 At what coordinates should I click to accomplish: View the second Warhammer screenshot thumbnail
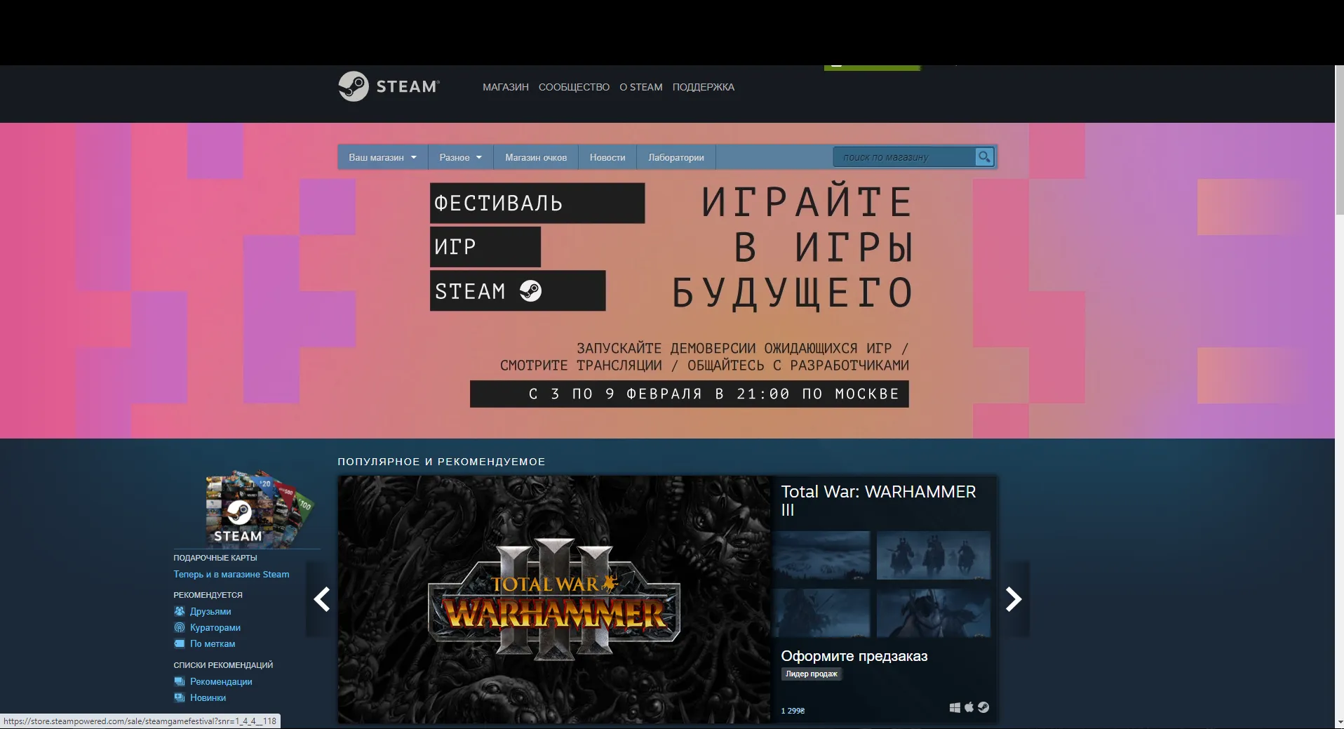[934, 555]
